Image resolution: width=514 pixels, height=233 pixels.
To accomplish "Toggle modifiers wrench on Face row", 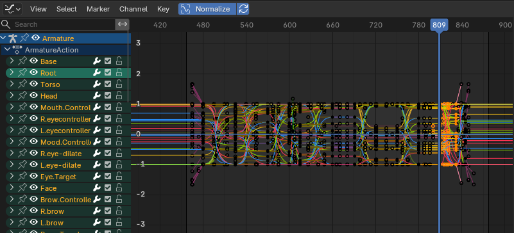I will pyautogui.click(x=97, y=188).
